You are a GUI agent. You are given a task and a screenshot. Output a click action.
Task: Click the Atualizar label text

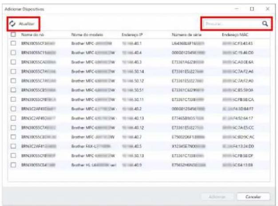tap(27, 23)
